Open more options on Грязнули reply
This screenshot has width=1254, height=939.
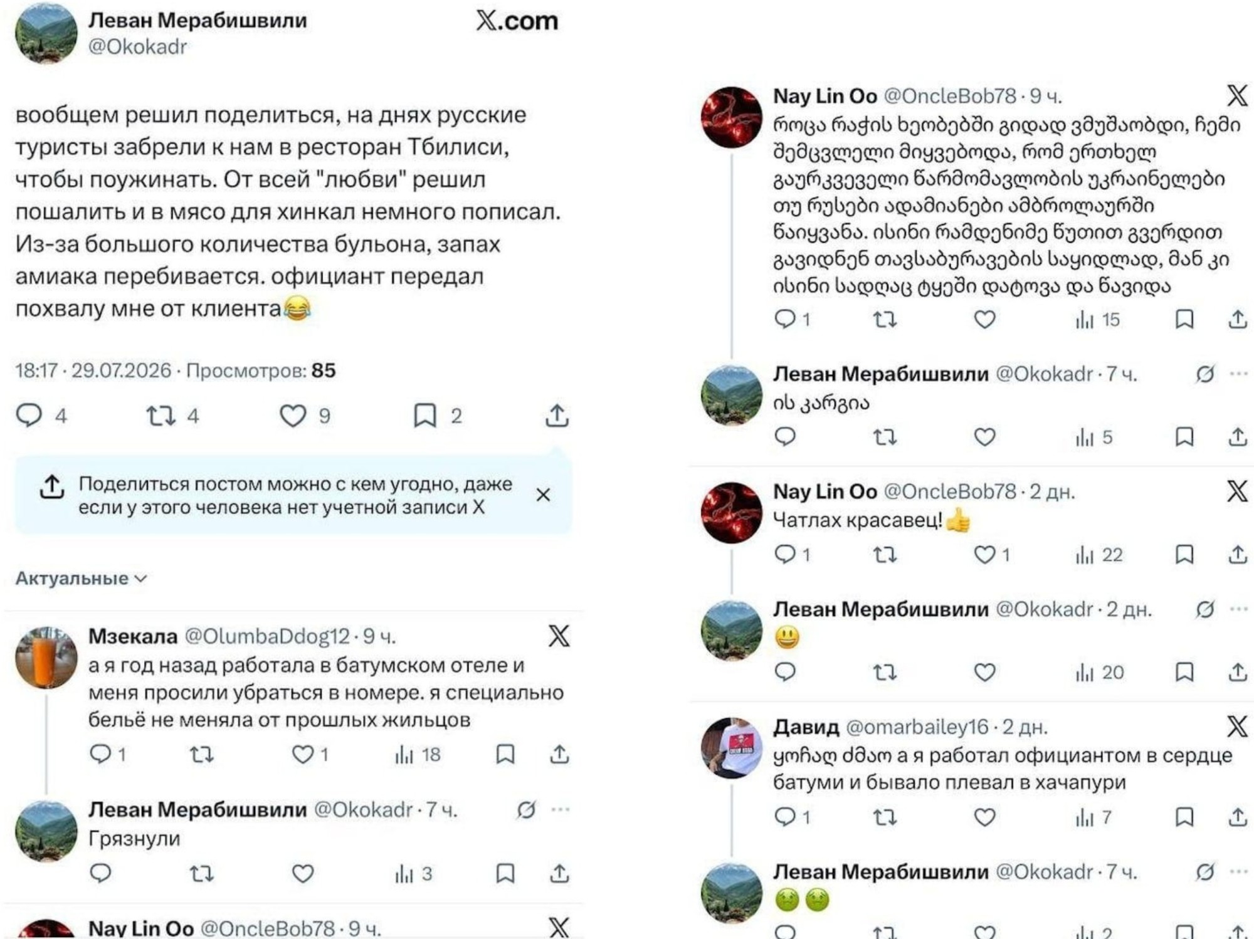[560, 809]
